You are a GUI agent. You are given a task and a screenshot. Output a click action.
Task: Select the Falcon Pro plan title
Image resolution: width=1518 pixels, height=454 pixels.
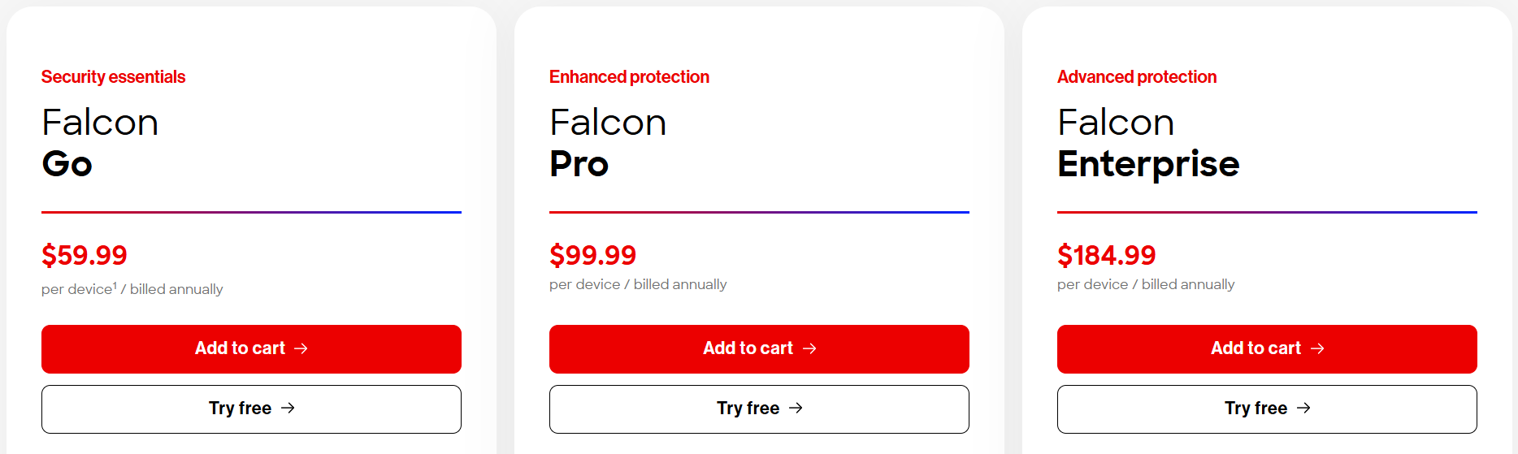click(608, 143)
